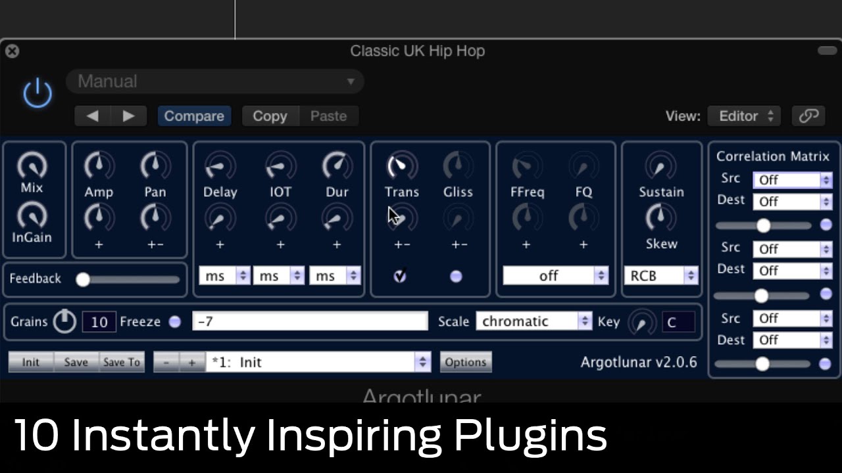Click the Amp randomization + knob
Viewport: 842px width, 473px height.
coord(99,217)
